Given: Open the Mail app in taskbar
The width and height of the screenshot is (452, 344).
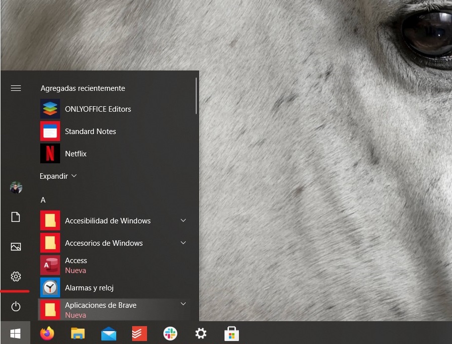Looking at the screenshot, I should pos(109,334).
